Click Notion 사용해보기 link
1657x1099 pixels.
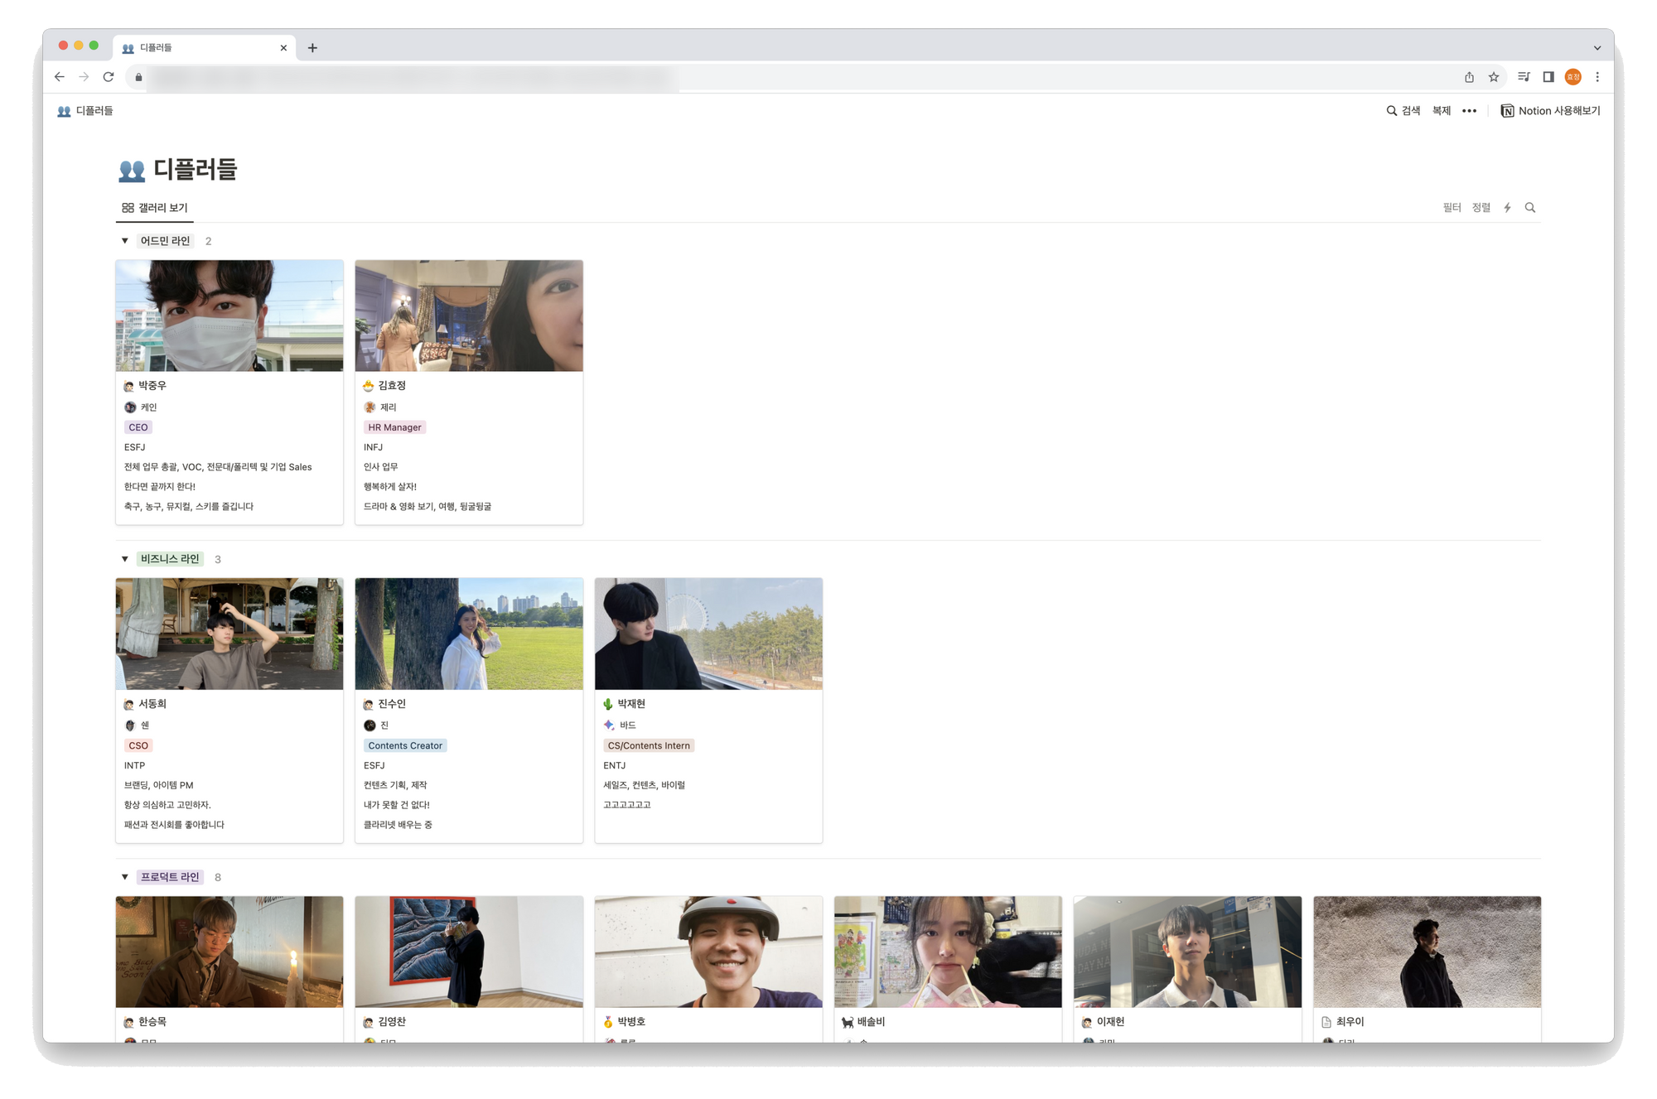click(x=1550, y=111)
